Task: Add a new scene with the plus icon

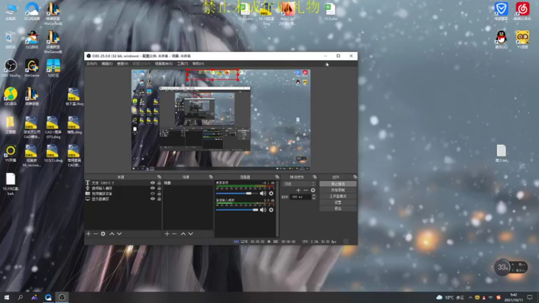Action: coord(166,234)
